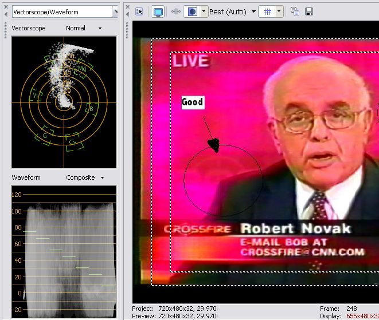This screenshot has width=379, height=320.
Task: Copy snapshot to clipboard
Action: pyautogui.click(x=295, y=11)
